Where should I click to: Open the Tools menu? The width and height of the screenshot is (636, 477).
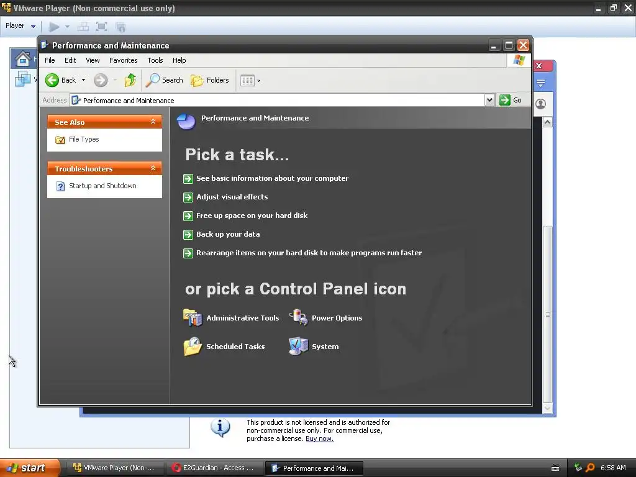click(155, 60)
